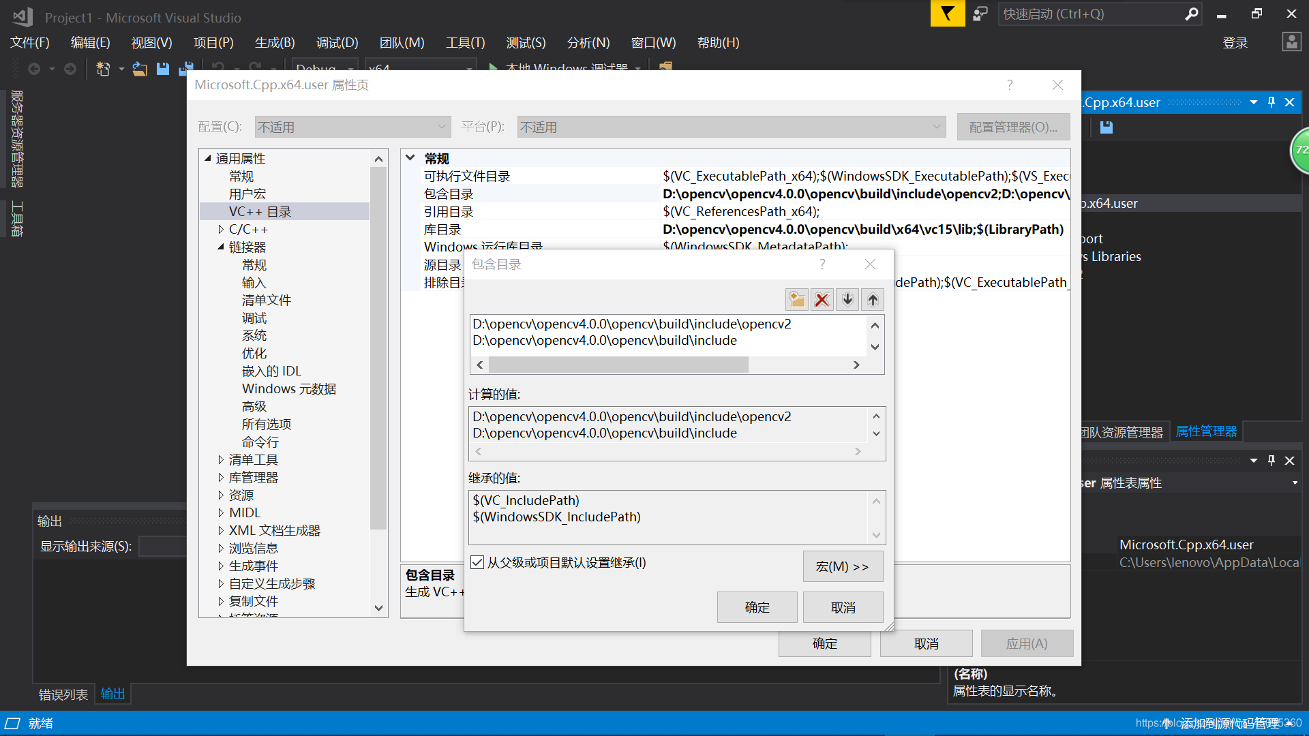This screenshot has width=1309, height=736.
Task: Expand the XML 文档生成器 tree node
Action: coord(221,531)
